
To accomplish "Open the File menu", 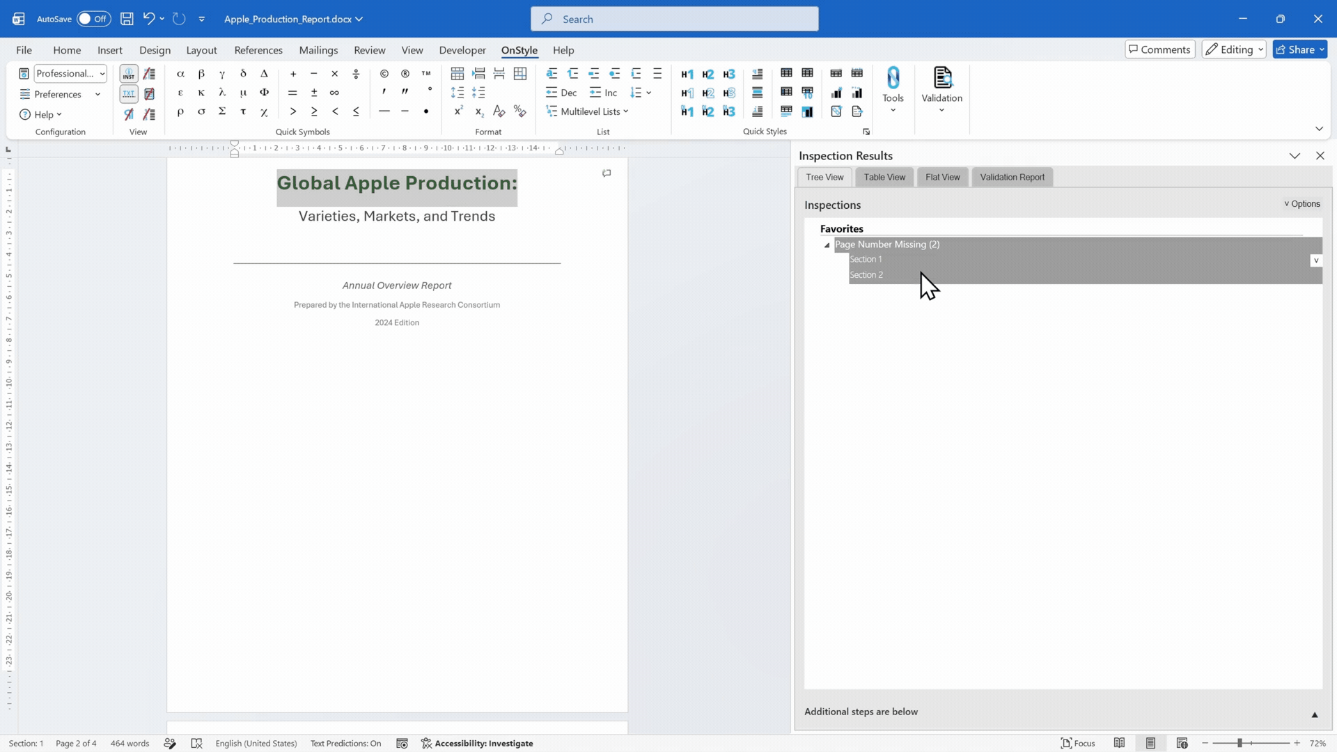I will tap(24, 50).
